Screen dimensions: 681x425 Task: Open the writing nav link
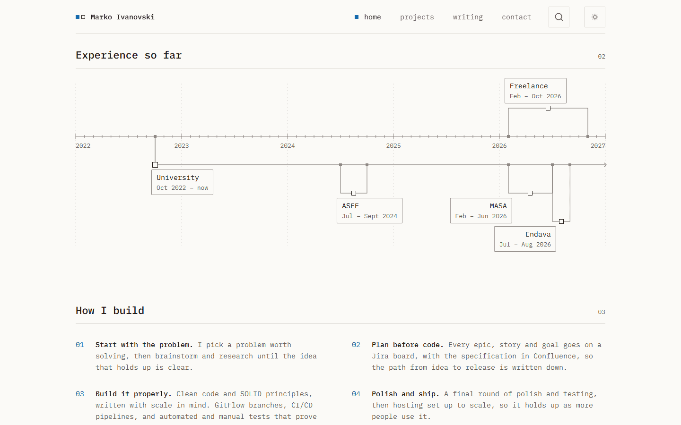coord(468,17)
